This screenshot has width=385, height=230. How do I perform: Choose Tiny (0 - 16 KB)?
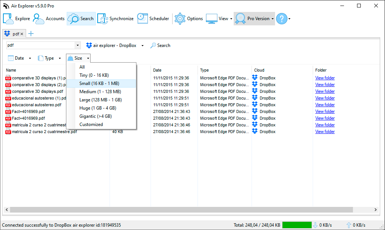click(x=101, y=75)
